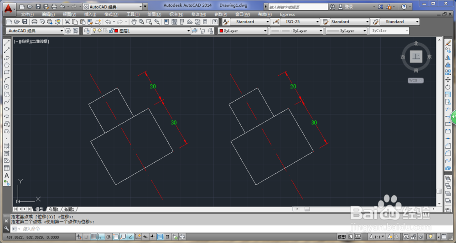The image size is (456, 243).
Task: Open the 修改(M) menu
Action: (x=199, y=14)
